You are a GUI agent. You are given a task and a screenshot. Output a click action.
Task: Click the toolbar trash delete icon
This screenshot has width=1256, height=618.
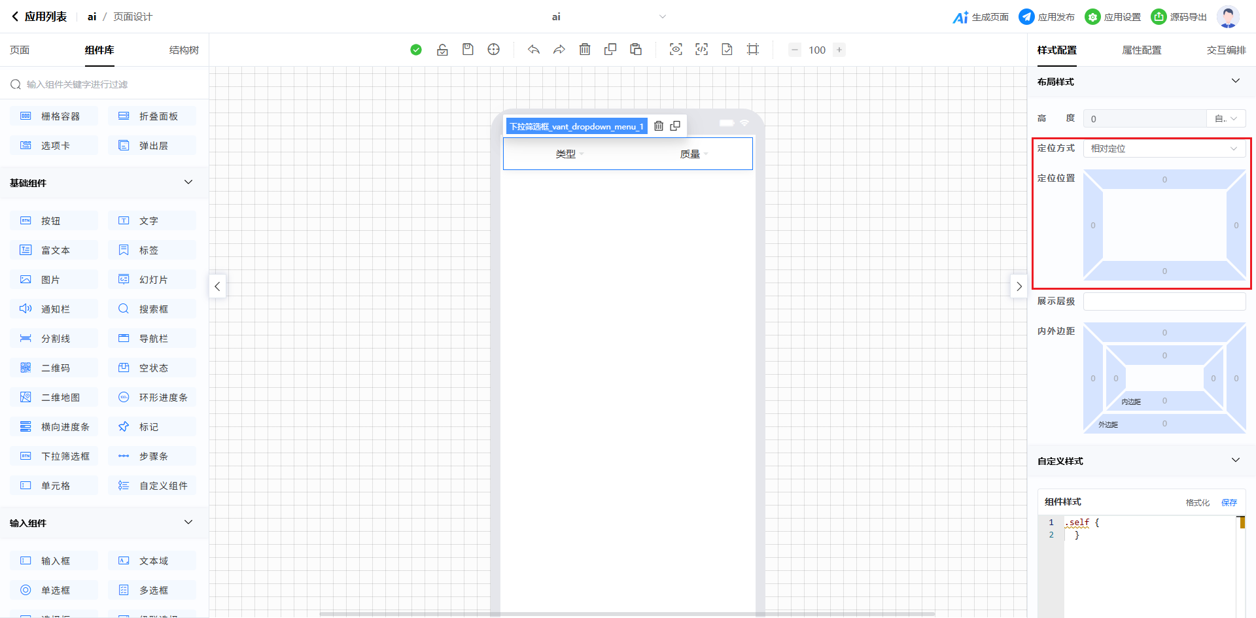(585, 50)
